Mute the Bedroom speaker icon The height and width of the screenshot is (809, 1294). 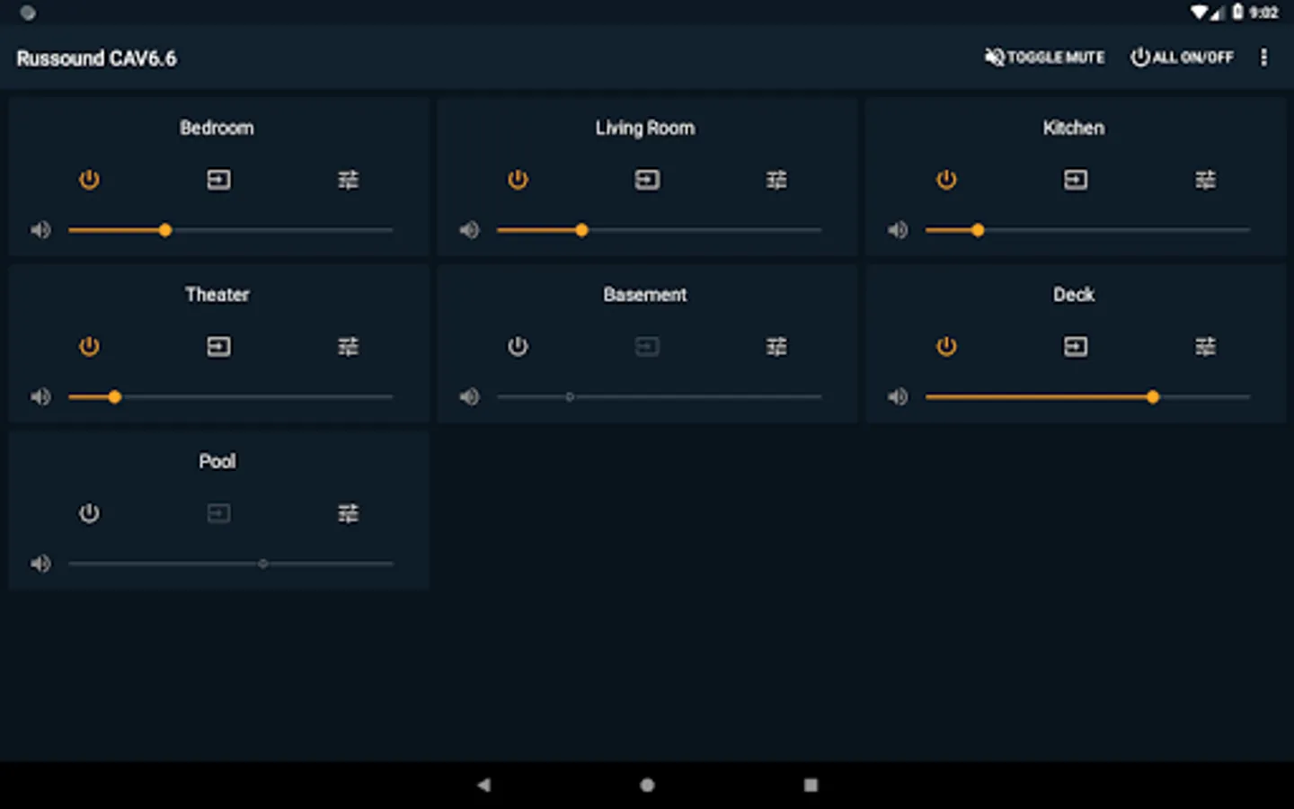tap(40, 230)
